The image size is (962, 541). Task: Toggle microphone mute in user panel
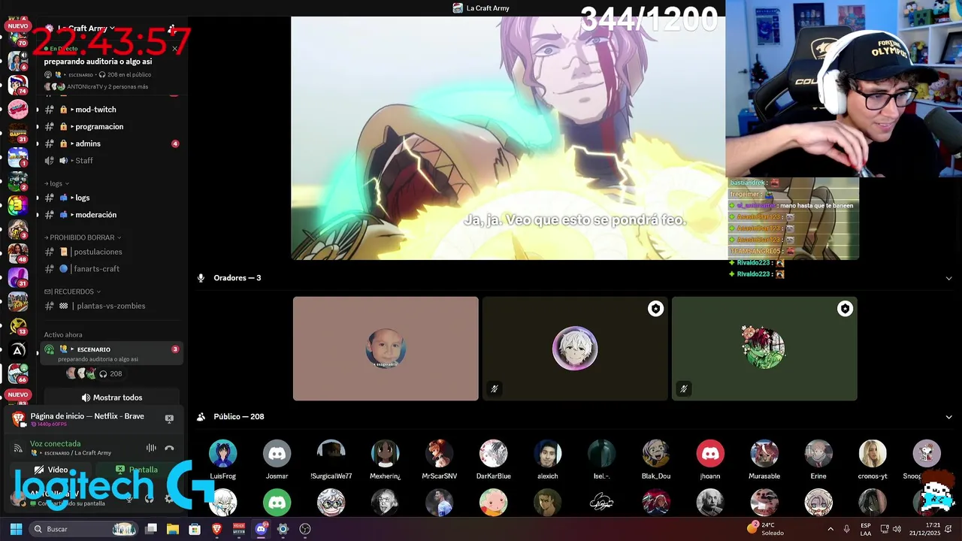tap(129, 498)
